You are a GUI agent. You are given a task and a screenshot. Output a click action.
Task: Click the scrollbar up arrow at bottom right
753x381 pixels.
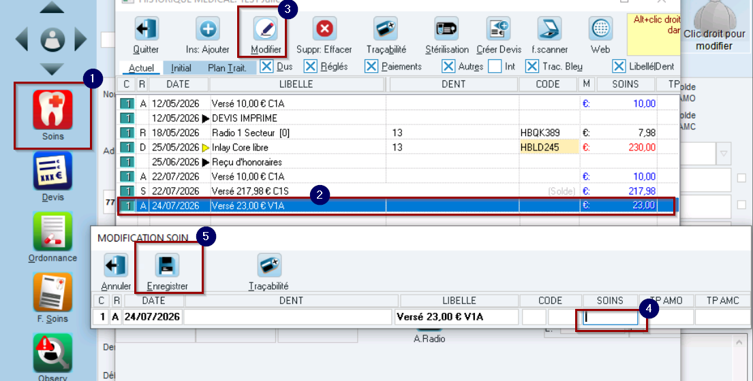(739, 342)
